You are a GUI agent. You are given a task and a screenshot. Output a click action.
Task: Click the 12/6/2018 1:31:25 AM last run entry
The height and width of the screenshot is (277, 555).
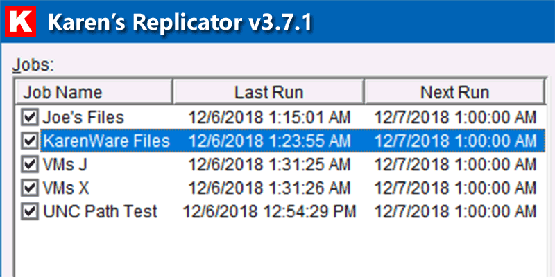[x=269, y=165]
